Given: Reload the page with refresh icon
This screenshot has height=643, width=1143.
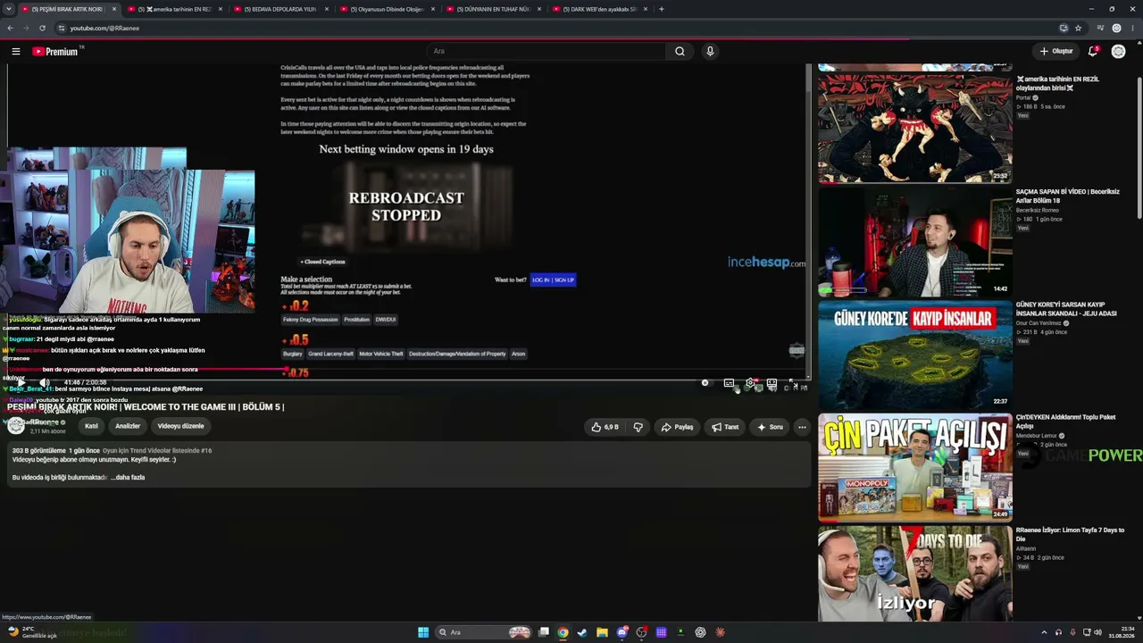Looking at the screenshot, I should click(x=42, y=28).
